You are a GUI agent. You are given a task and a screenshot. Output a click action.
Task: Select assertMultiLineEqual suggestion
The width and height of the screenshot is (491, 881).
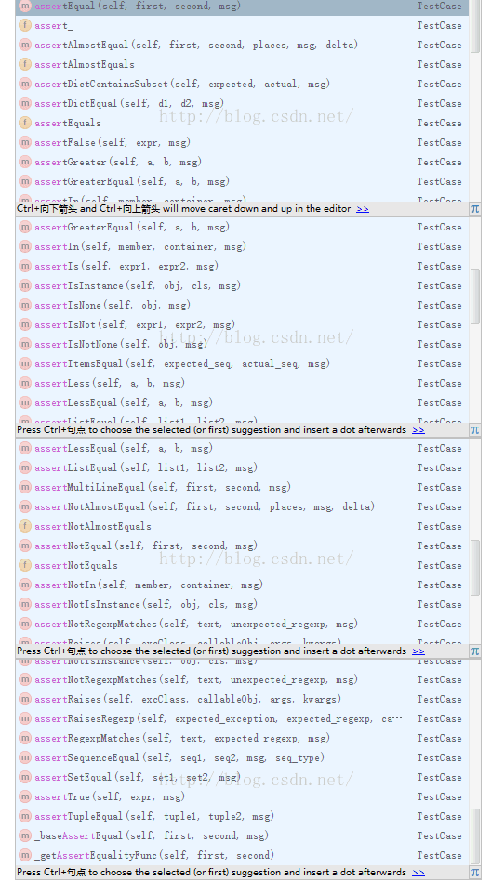pyautogui.click(x=243, y=487)
